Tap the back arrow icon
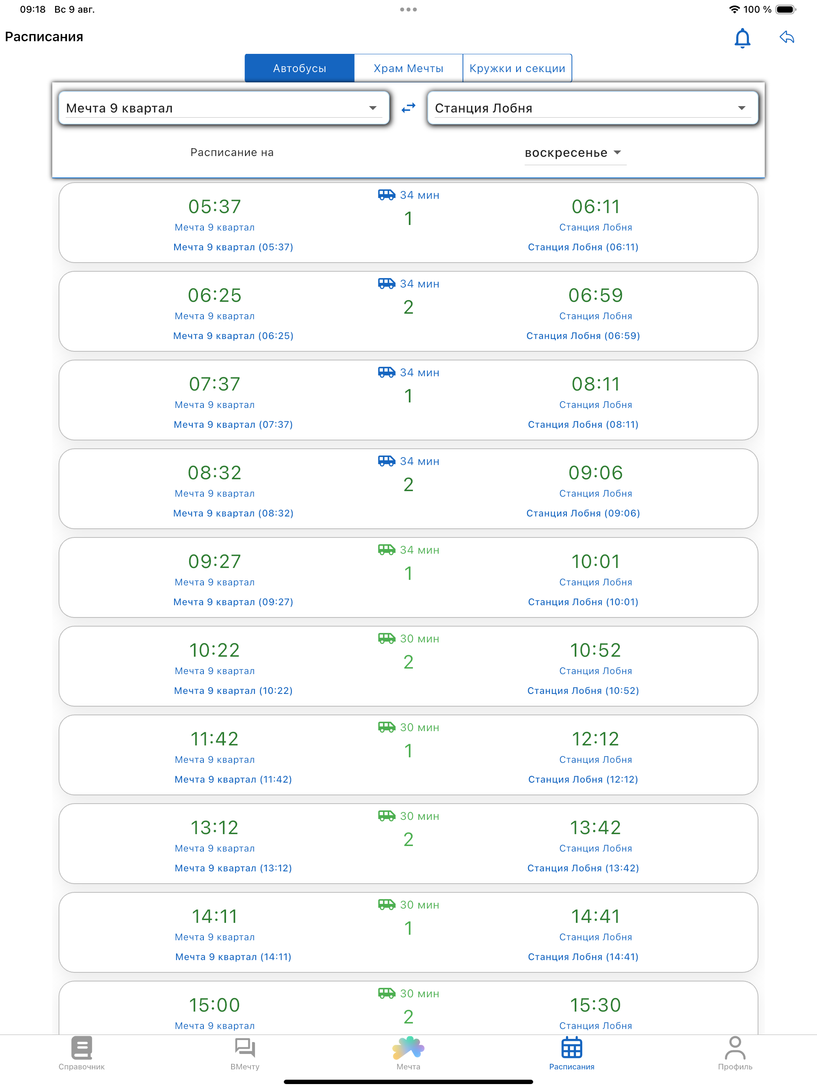 [787, 37]
